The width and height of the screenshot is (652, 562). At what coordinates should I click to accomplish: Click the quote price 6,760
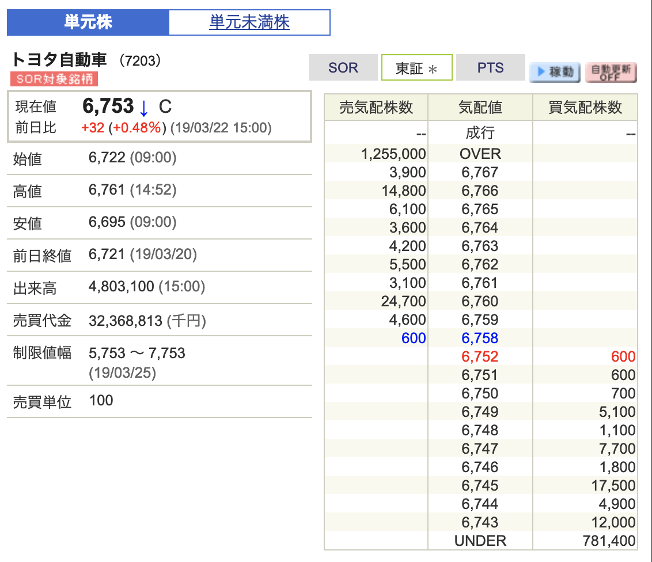point(480,301)
